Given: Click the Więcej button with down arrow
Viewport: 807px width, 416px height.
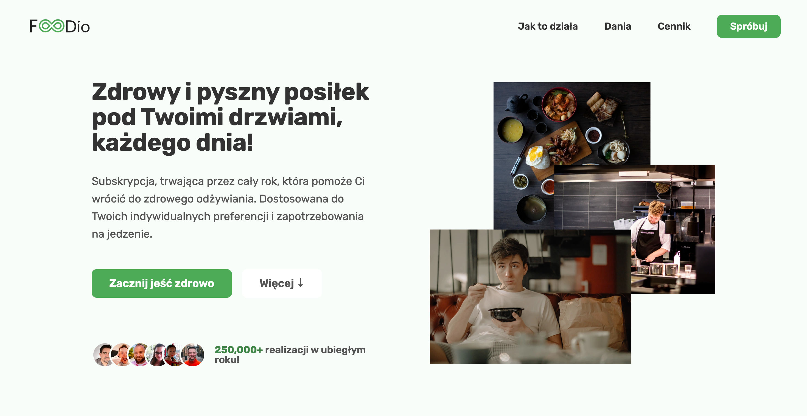Looking at the screenshot, I should (x=282, y=283).
